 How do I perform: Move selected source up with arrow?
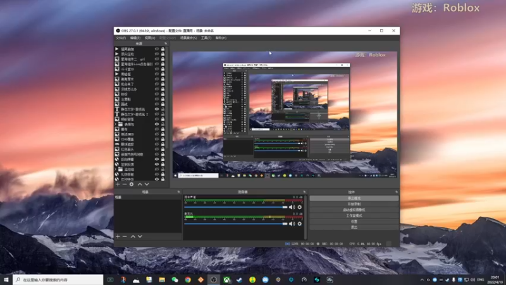point(140,184)
